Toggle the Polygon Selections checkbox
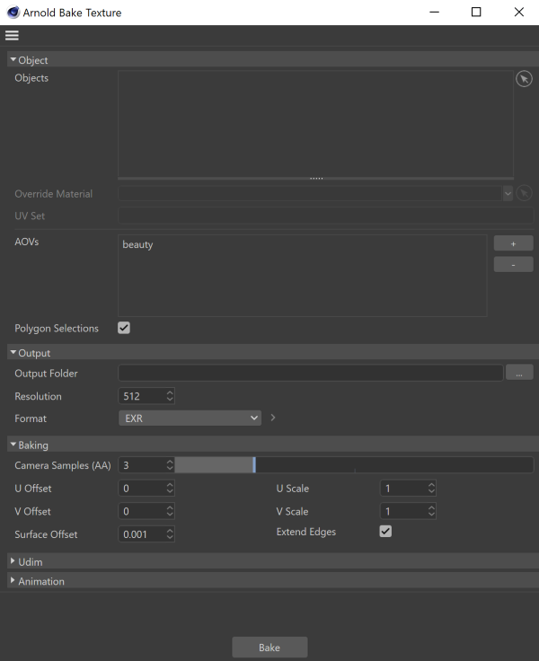539x661 pixels. [124, 328]
